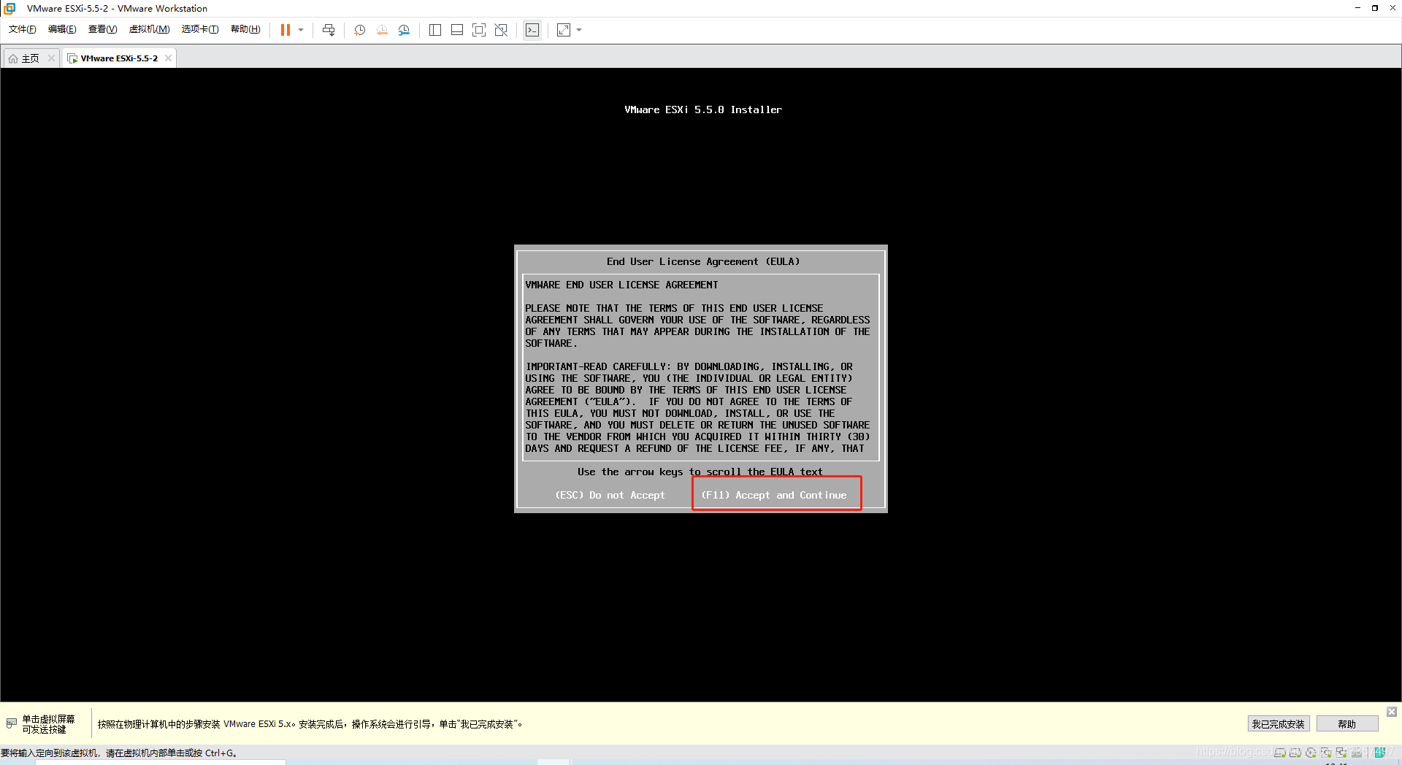Dismiss the yellow installation hint bar
The height and width of the screenshot is (765, 1402).
tap(1392, 712)
